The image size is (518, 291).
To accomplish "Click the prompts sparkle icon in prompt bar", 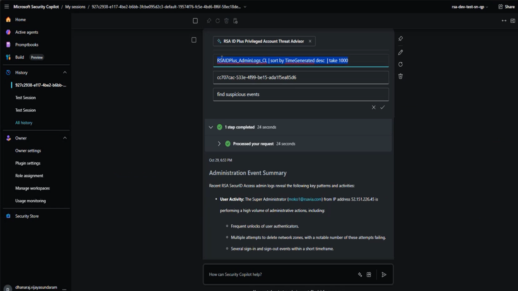I will point(360,274).
